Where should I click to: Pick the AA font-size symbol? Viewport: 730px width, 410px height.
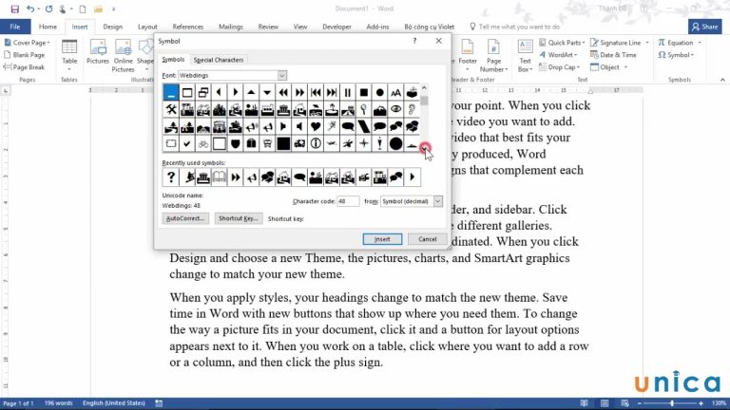395,92
